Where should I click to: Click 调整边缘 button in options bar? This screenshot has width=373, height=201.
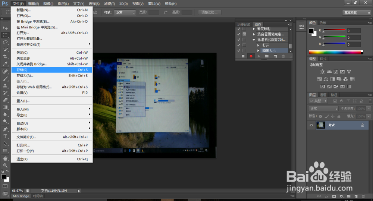(x=210, y=12)
